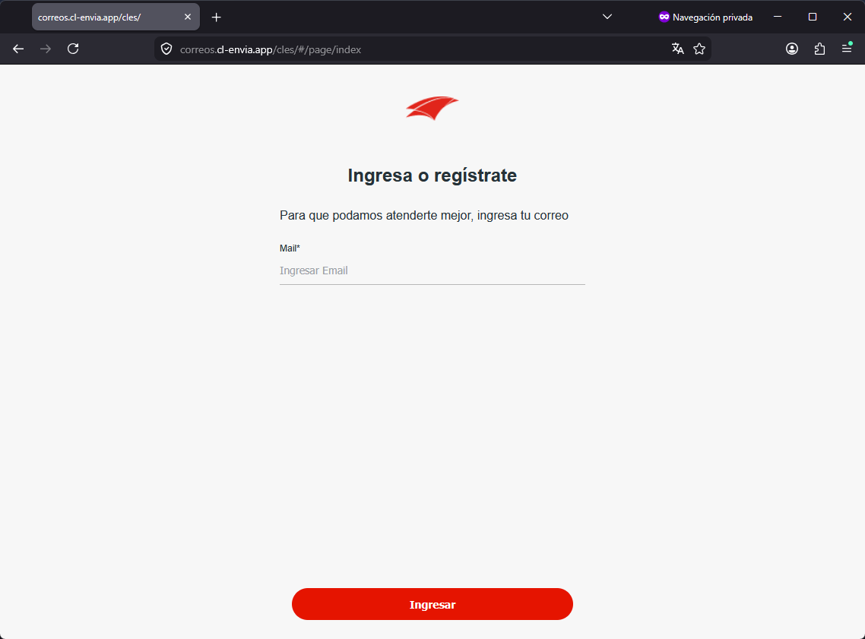Image resolution: width=865 pixels, height=639 pixels.
Task: Click the forward navigation arrow
Action: (46, 49)
